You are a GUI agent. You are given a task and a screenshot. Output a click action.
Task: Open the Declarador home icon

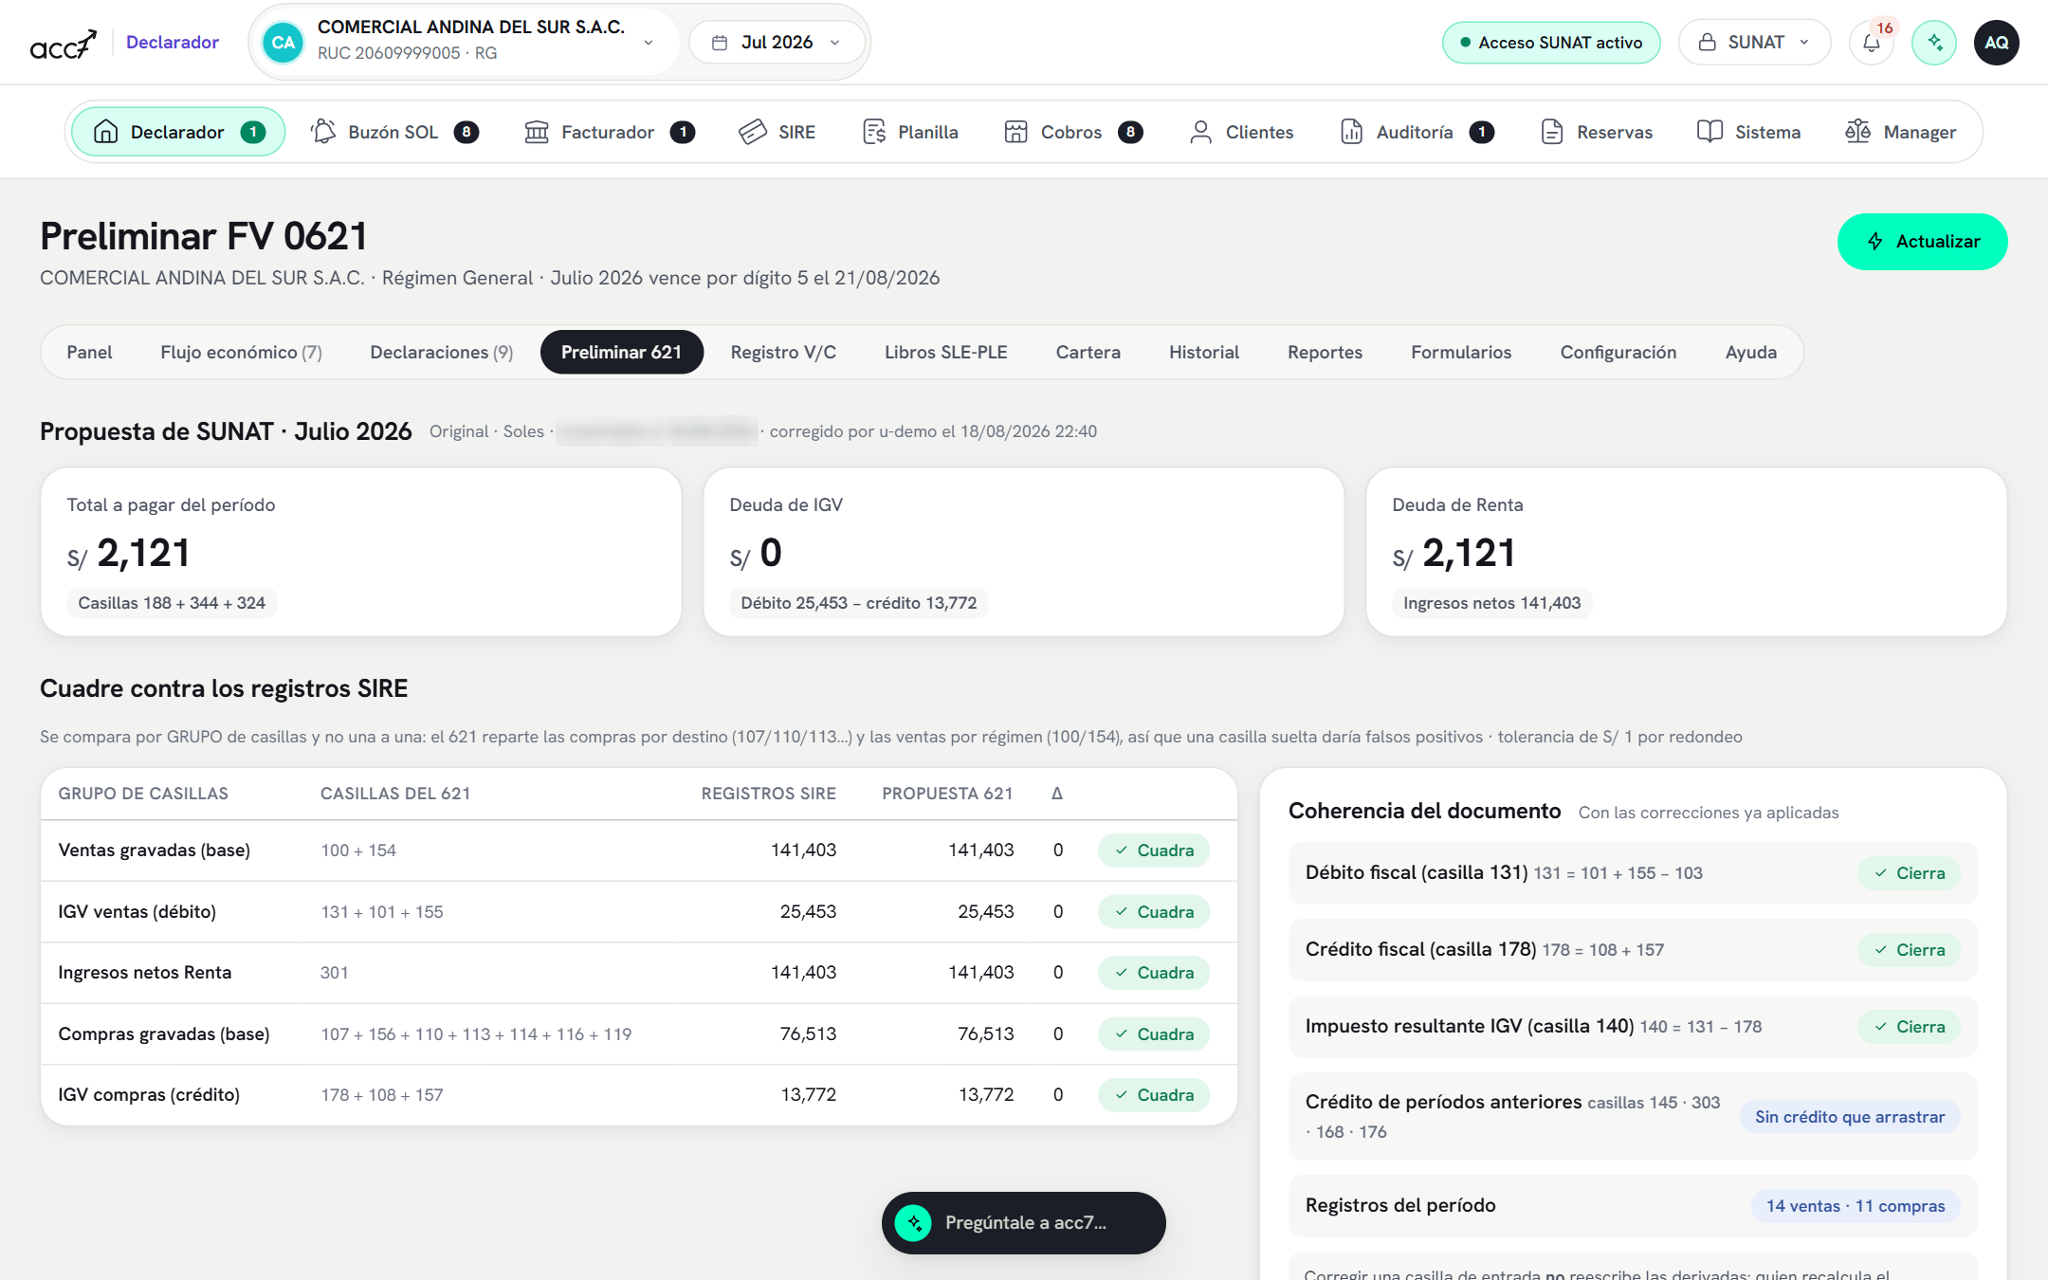pos(106,132)
